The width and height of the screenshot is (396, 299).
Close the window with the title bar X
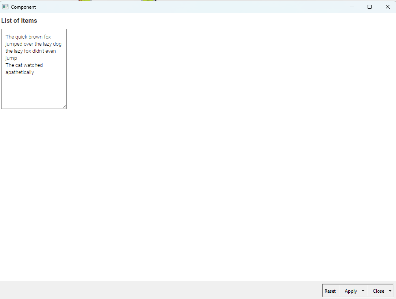tap(387, 7)
